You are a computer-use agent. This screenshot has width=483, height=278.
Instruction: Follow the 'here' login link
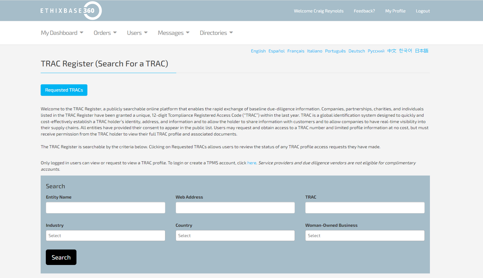coord(252,163)
